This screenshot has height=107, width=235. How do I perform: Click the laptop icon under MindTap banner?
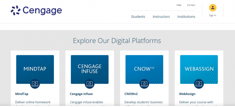tap(35, 84)
